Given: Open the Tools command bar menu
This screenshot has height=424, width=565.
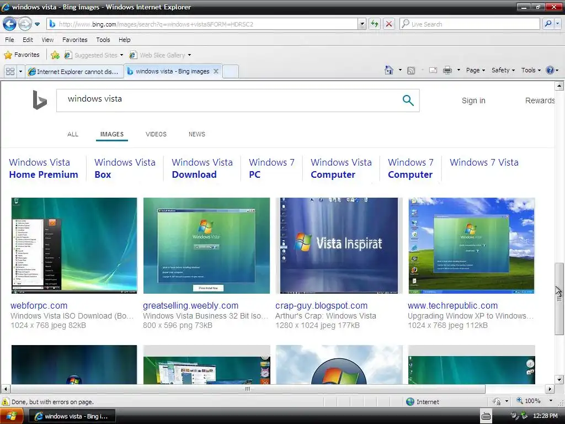Looking at the screenshot, I should tap(531, 70).
